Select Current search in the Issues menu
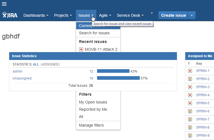The height and width of the screenshot is (140, 214). [x=98, y=26]
